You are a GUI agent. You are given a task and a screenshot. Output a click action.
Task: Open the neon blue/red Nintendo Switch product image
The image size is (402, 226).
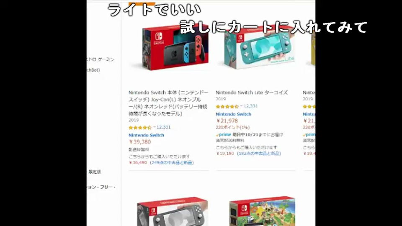pyautogui.click(x=175, y=48)
